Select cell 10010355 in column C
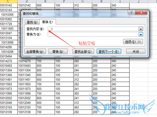 coord(9,15)
